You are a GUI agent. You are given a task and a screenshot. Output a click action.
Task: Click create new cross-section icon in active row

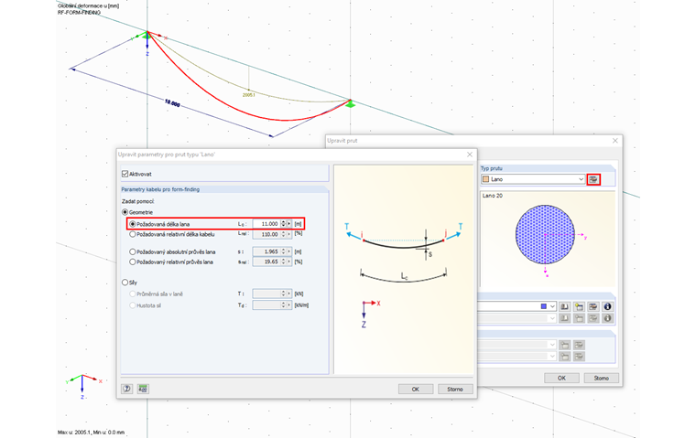(x=579, y=306)
